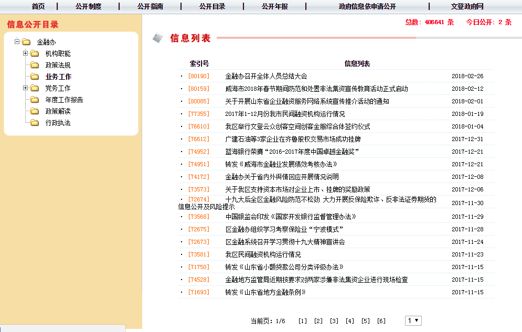This screenshot has width=522, height=332.
Task: Open 转发《山东省地方金融条例》
Action: 265,293
